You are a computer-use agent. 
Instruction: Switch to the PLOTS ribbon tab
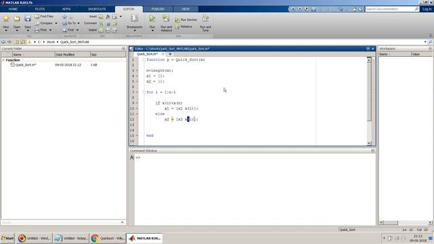40,9
